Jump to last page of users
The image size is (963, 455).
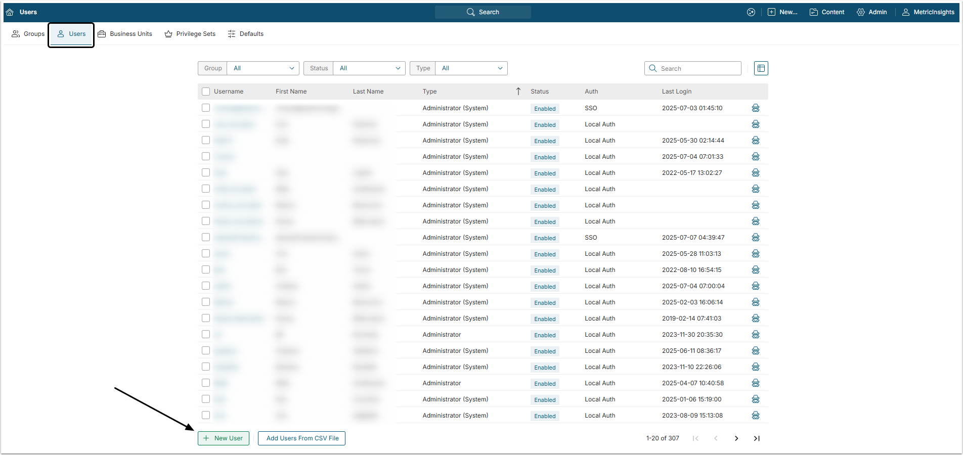coord(757,438)
